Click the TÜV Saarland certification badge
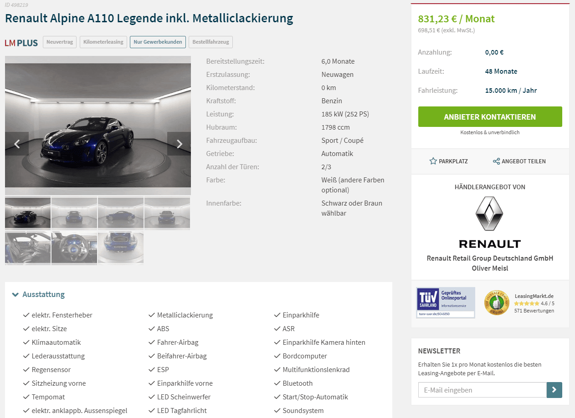Image resolution: width=575 pixels, height=418 pixels. (446, 302)
